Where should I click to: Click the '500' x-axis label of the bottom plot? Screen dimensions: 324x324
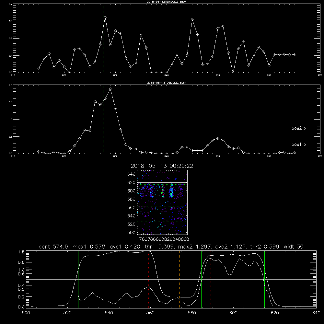(26, 313)
